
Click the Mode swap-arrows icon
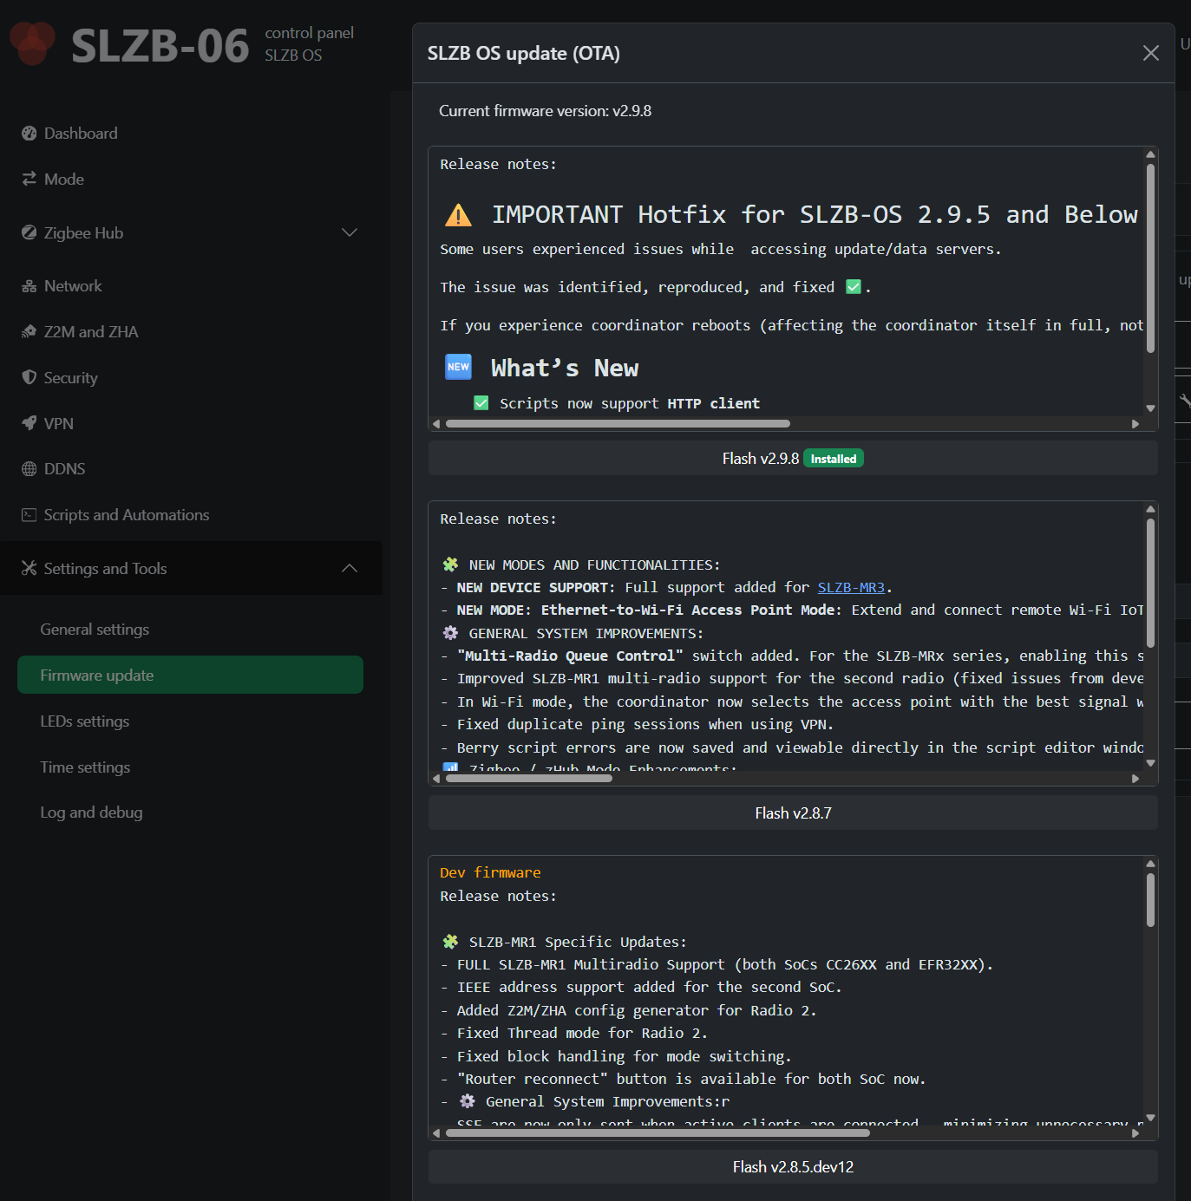[x=29, y=179]
